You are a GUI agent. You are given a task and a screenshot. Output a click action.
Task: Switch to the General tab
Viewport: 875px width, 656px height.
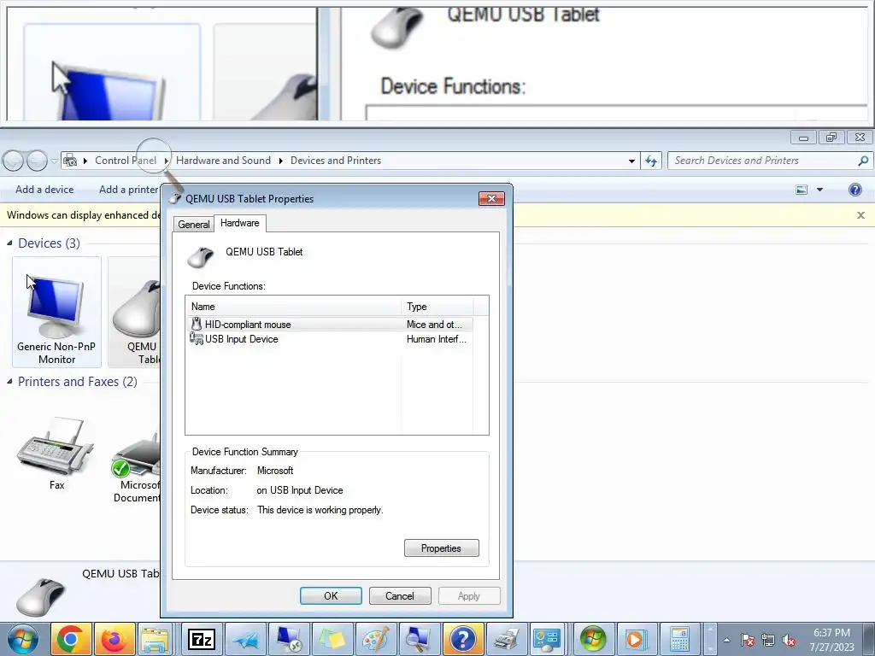coord(194,225)
